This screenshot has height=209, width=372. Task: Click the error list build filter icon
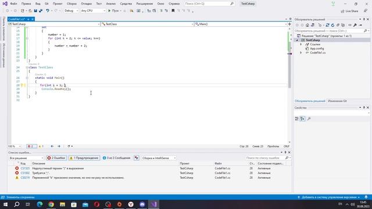(137, 158)
